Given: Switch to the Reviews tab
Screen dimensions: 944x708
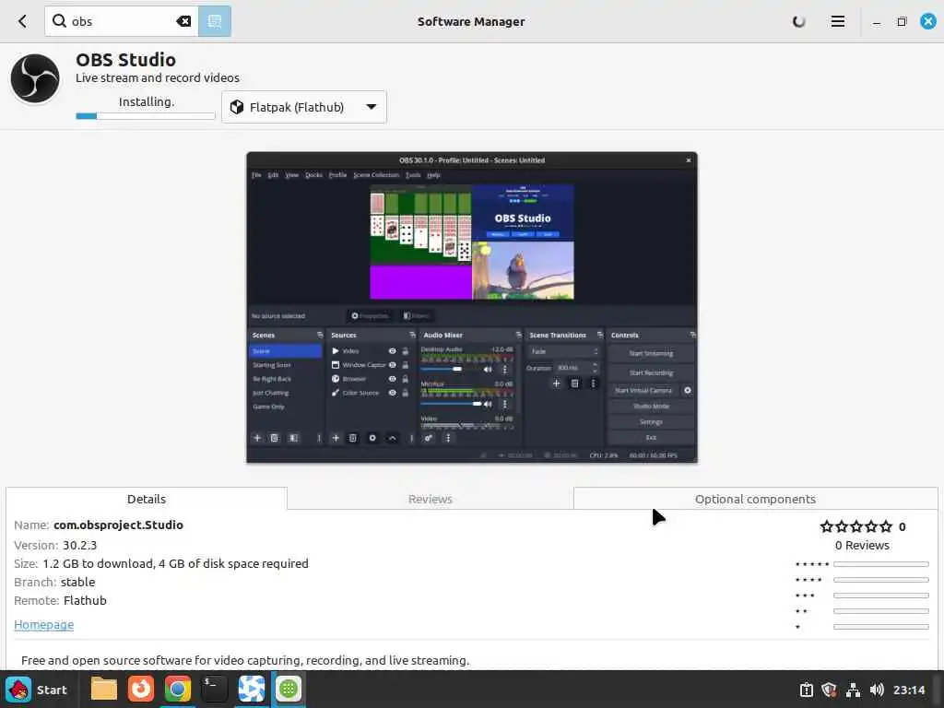Looking at the screenshot, I should [430, 499].
